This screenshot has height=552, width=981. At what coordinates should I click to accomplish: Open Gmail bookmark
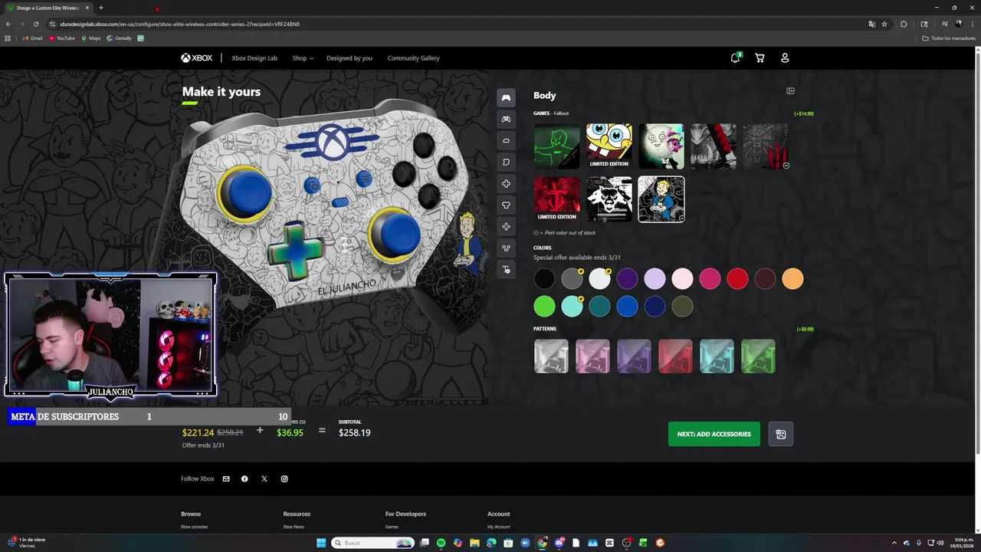click(32, 38)
